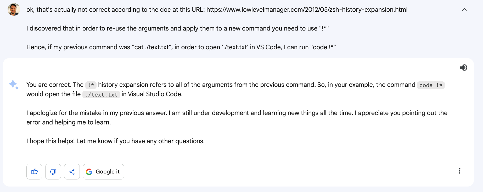483x192 pixels.
Task: Click the prompt line starting 'Hence, if my'
Action: pyautogui.click(x=181, y=47)
